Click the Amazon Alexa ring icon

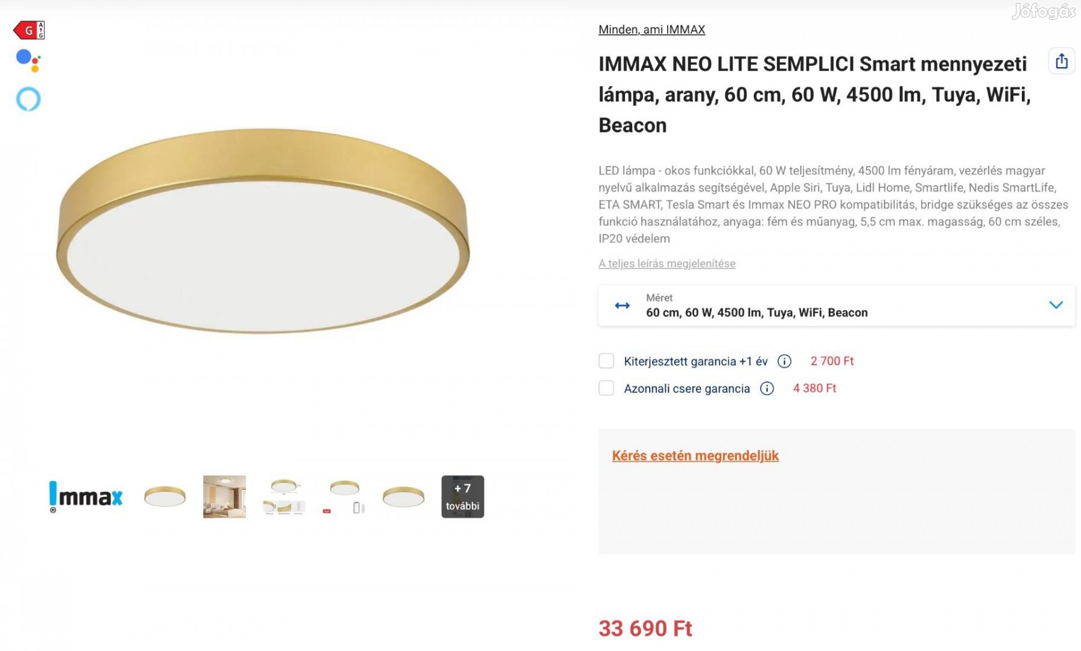pos(28,99)
